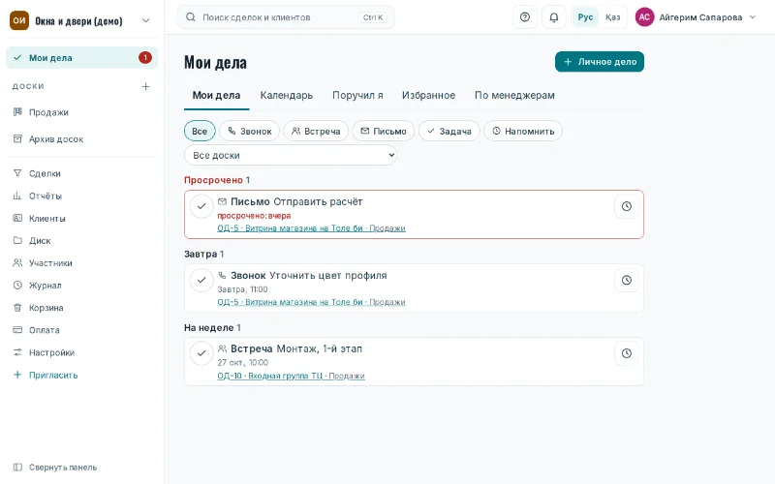Image resolution: width=775 pixels, height=484 pixels.
Task: Open ОД-5 deal link under Письмо task
Action: click(311, 228)
